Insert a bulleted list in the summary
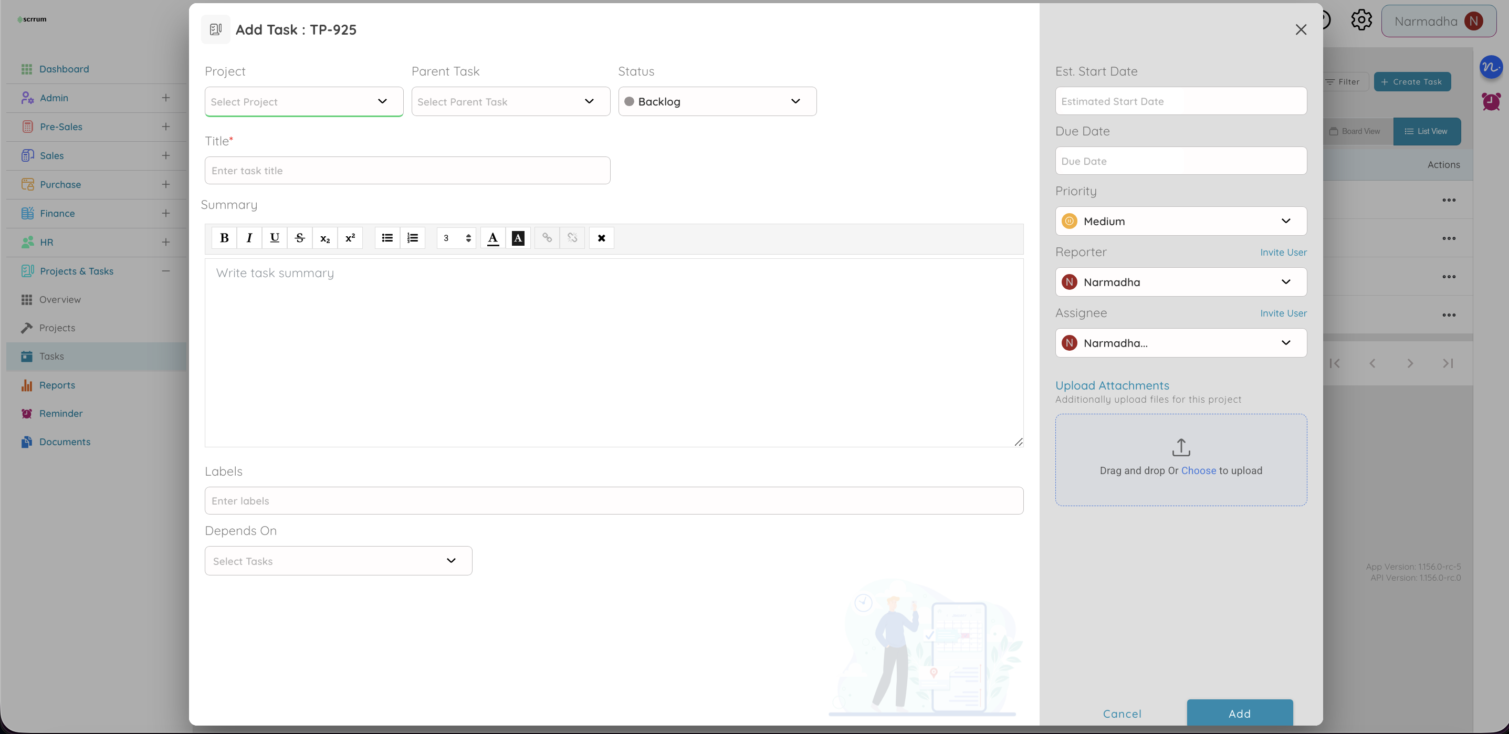Viewport: 1509px width, 734px height. (386, 238)
